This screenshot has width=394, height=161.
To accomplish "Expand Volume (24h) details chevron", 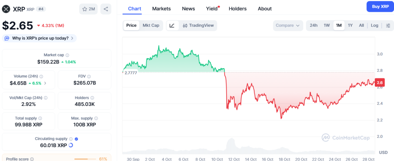I will [x=45, y=83].
